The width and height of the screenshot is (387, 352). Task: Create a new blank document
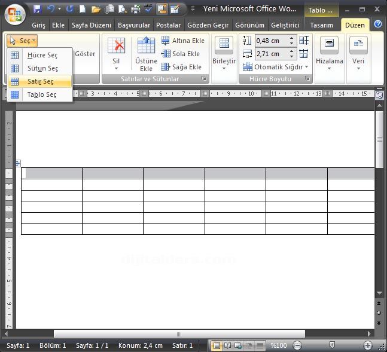point(83,10)
